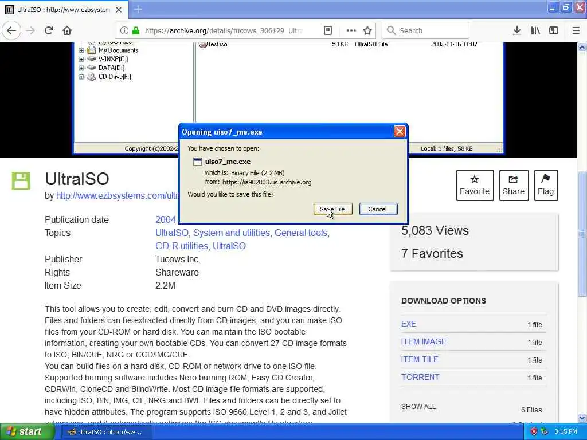
Task: Click the 5,083 Views text
Action: point(435,230)
